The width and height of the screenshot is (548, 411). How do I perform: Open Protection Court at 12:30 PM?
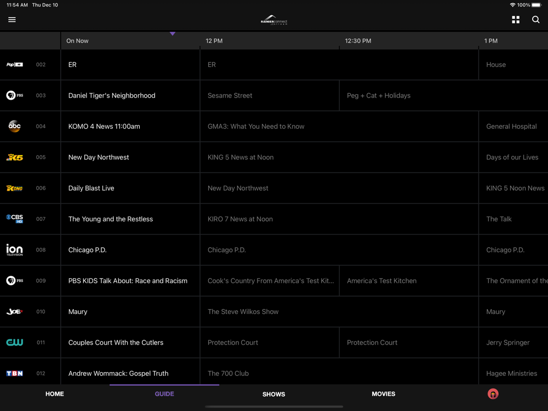click(409, 342)
